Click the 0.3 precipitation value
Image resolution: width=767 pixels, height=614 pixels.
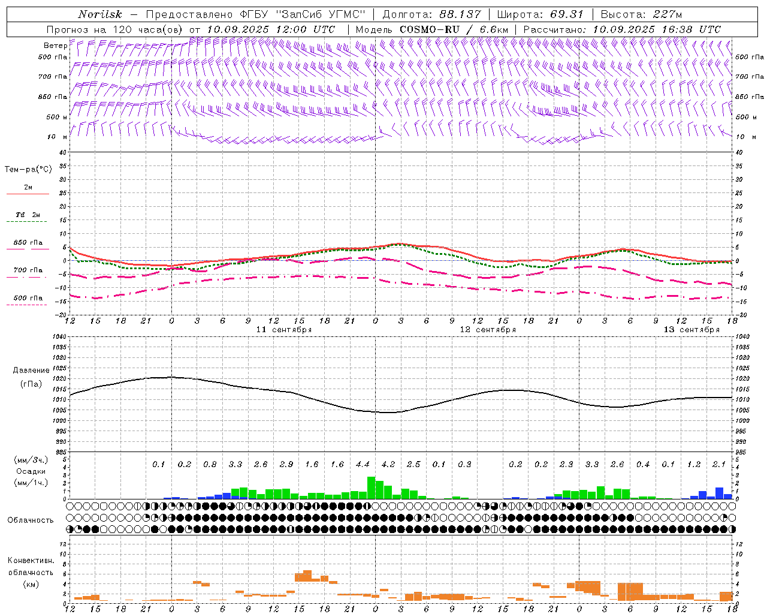[x=464, y=465]
